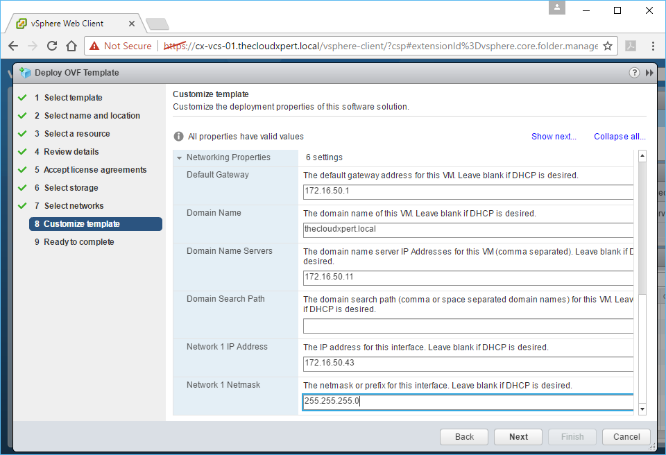Click the empty Domain Search Path field
The image size is (666, 455).
(468, 327)
